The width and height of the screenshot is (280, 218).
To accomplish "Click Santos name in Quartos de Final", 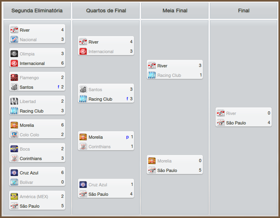I will click(95, 90).
